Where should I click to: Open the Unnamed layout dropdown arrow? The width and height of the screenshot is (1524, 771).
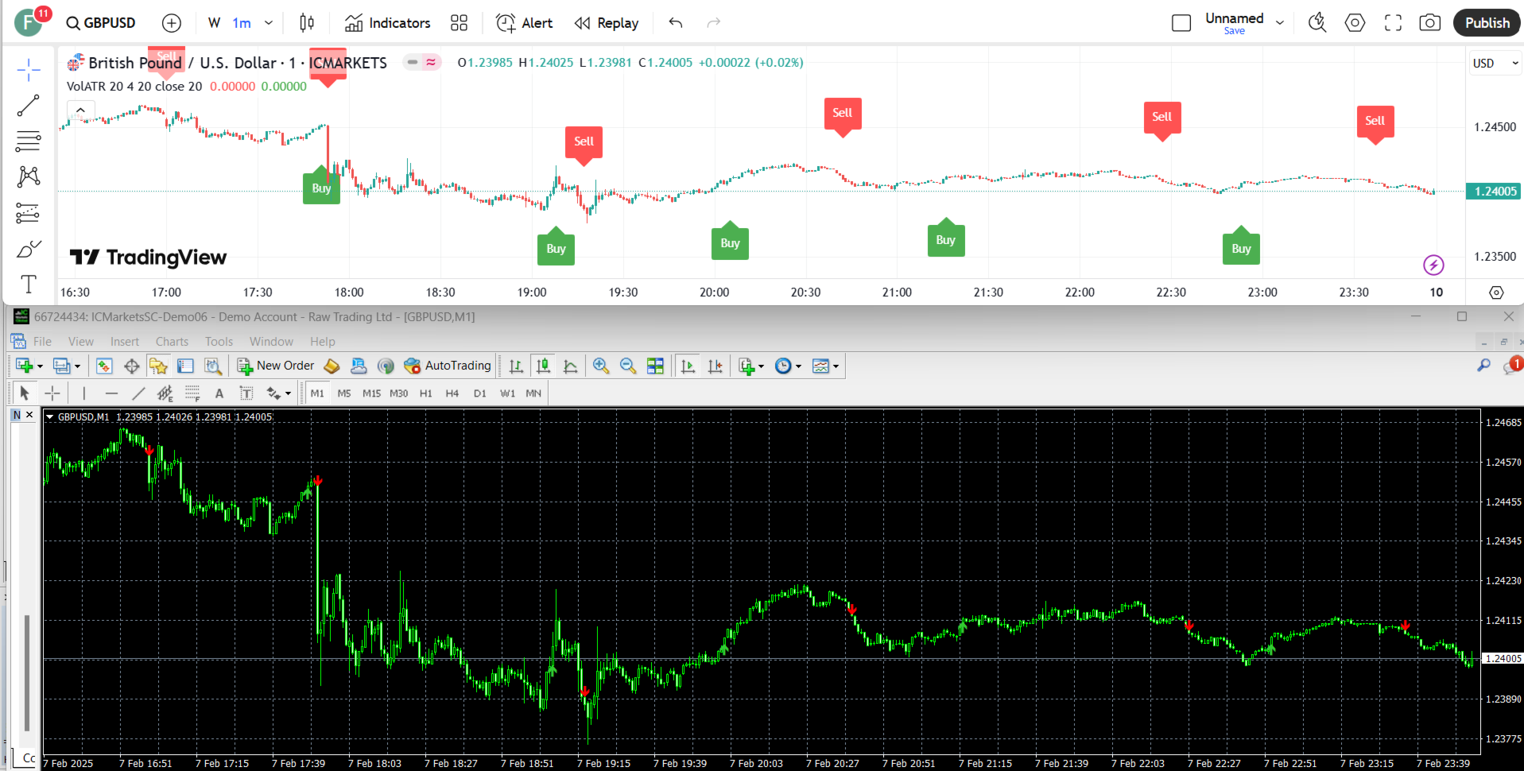click(1280, 23)
